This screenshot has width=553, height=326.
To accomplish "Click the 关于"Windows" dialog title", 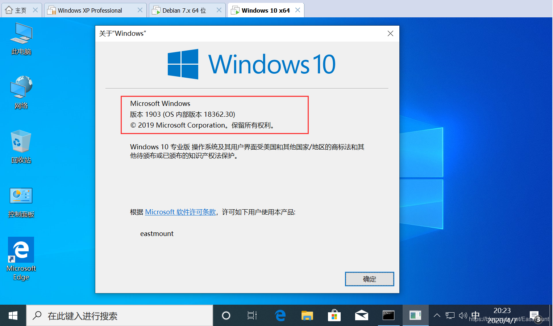I will (x=122, y=34).
